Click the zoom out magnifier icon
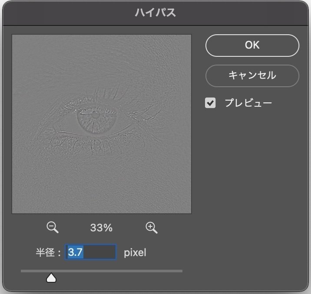This screenshot has width=311, height=294. tap(53, 228)
